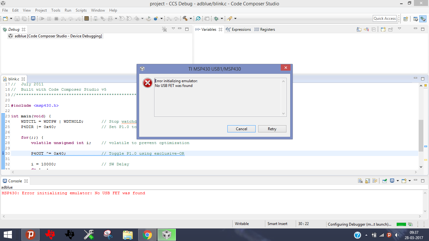Click the Save icon in the toolbar
429x241 pixels.
click(17, 19)
